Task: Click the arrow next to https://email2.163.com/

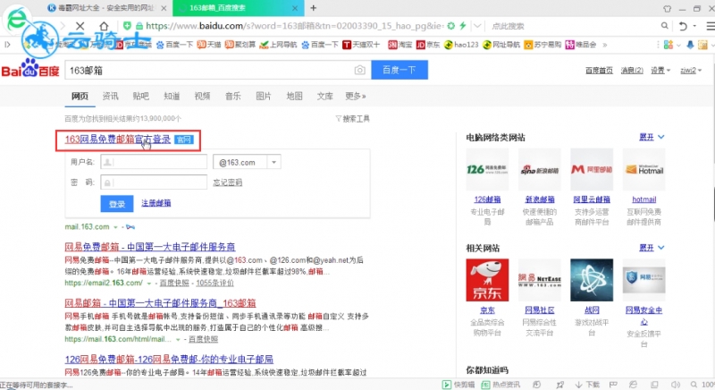Action: point(148,284)
